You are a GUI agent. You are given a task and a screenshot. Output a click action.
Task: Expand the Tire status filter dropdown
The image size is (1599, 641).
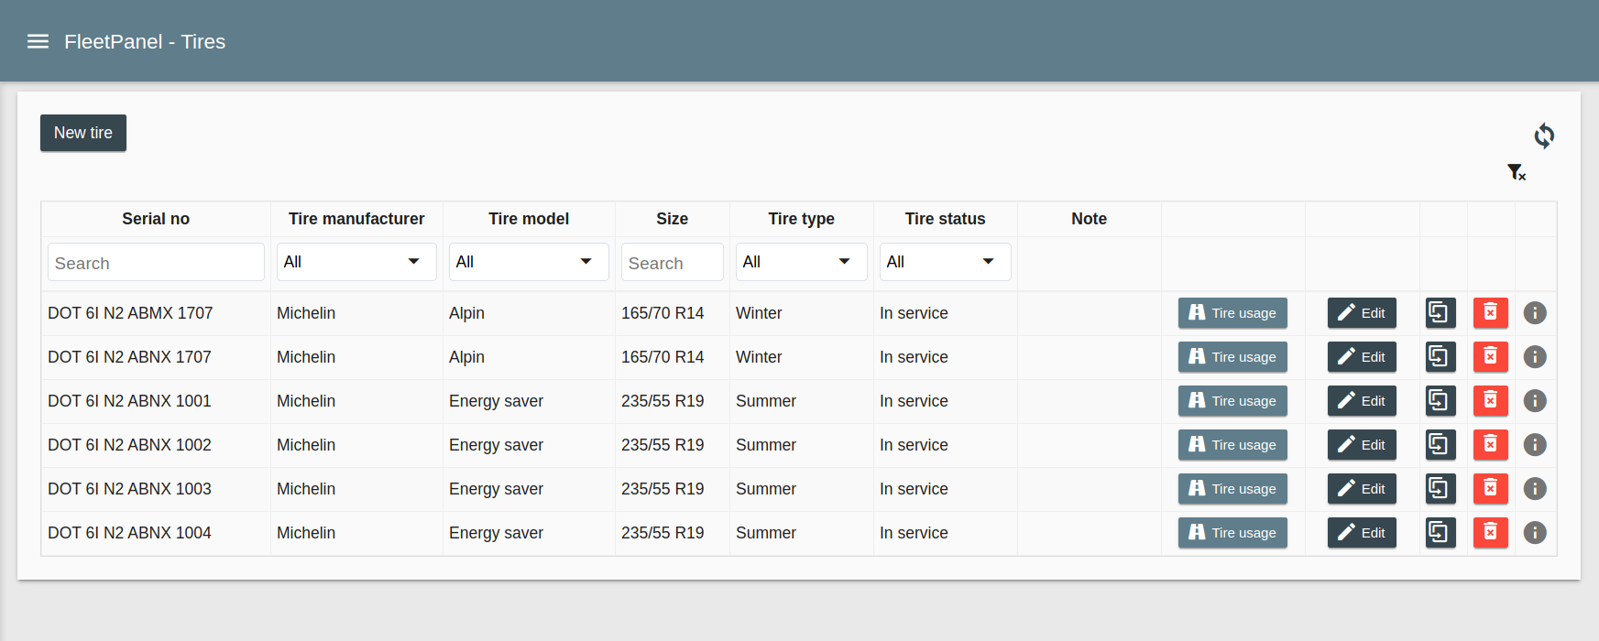point(945,262)
